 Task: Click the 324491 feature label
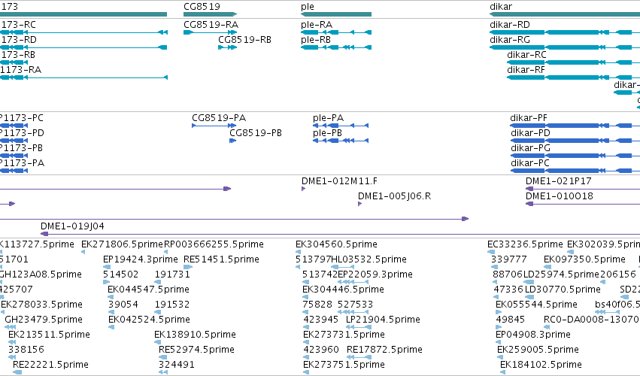176,365
